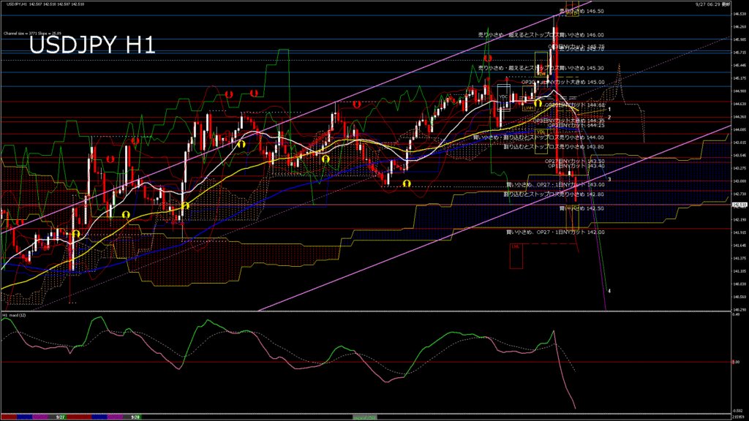Click the MACD 0.00 zero level value
Viewport: 749px width, 421px height.
pos(736,362)
